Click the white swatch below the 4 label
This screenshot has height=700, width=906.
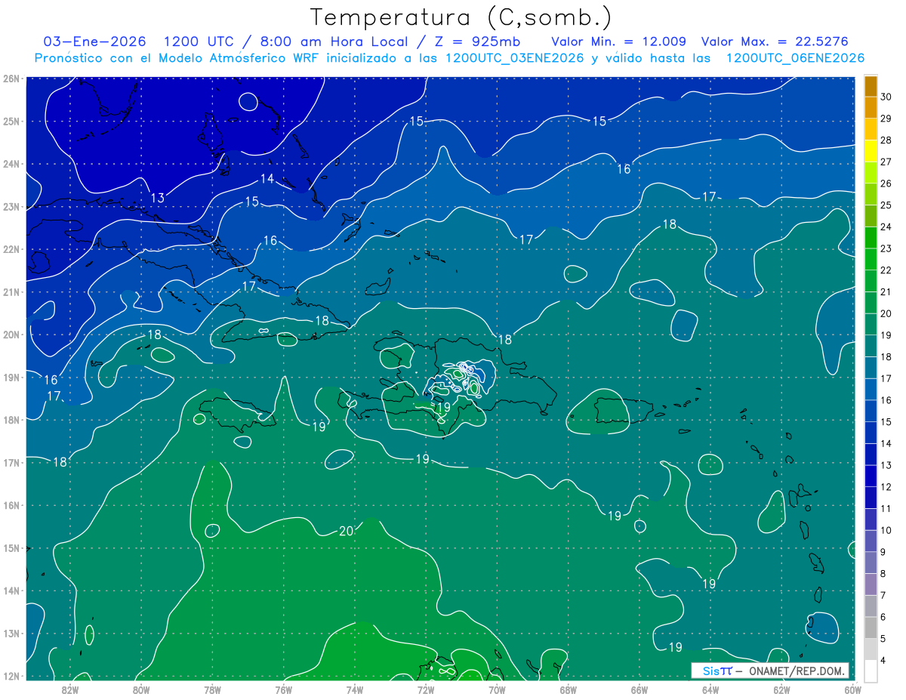871,671
